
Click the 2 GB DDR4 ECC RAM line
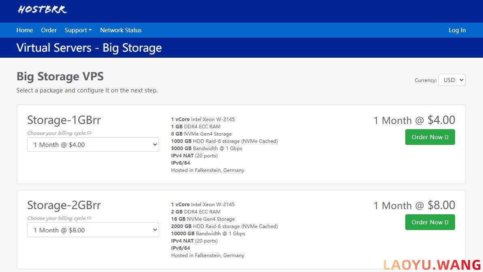(x=196, y=212)
